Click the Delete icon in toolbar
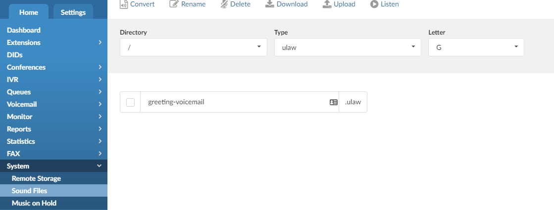The height and width of the screenshot is (210, 554). coord(224,4)
